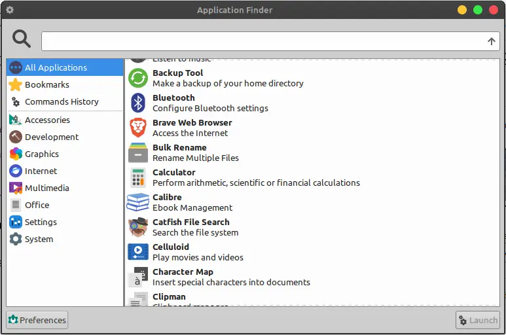
Task: Show Commands History list
Action: tap(65, 101)
